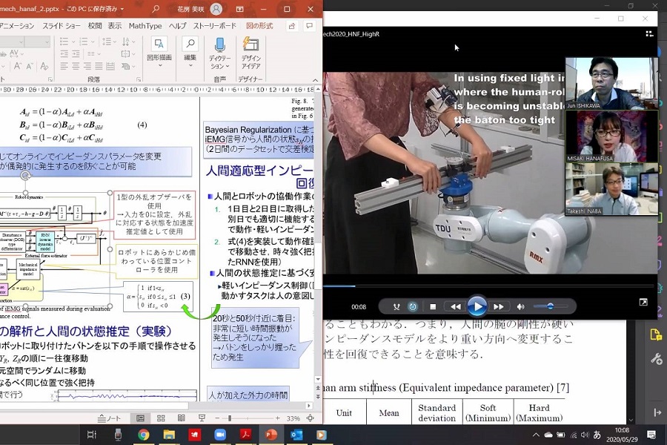Fast forward the video
The height and width of the screenshot is (445, 667).
pos(499,306)
